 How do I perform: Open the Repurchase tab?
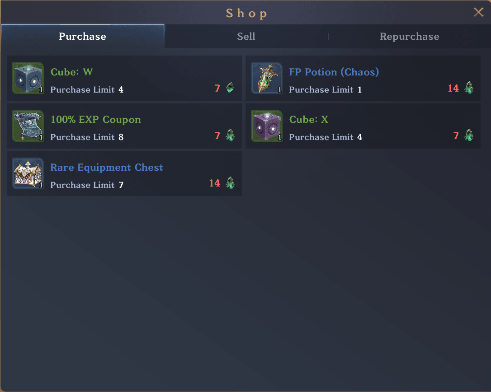pos(409,37)
